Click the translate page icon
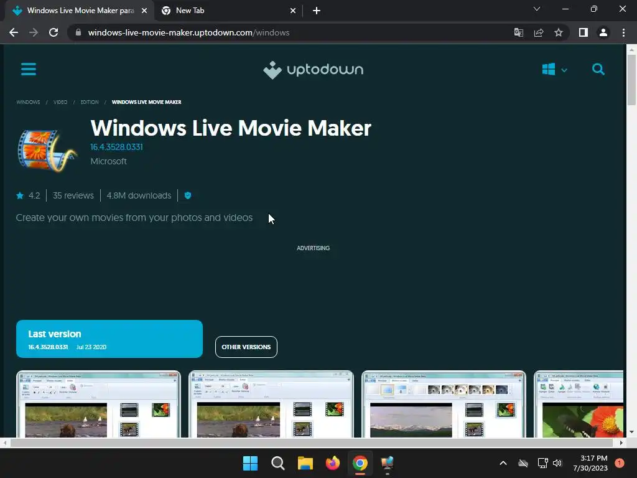This screenshot has height=478, width=637. point(519,32)
